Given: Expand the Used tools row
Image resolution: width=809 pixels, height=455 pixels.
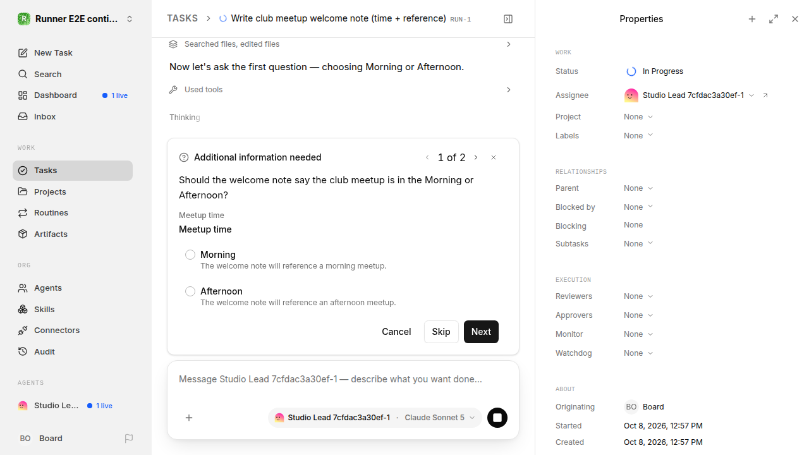Looking at the screenshot, I should point(341,90).
